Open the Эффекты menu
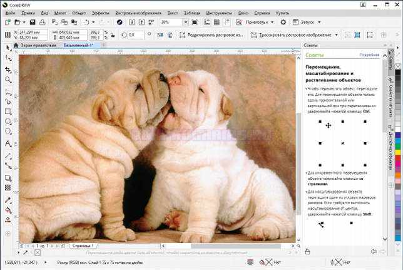Image resolution: width=403 pixels, height=270 pixels. pyautogui.click(x=101, y=13)
